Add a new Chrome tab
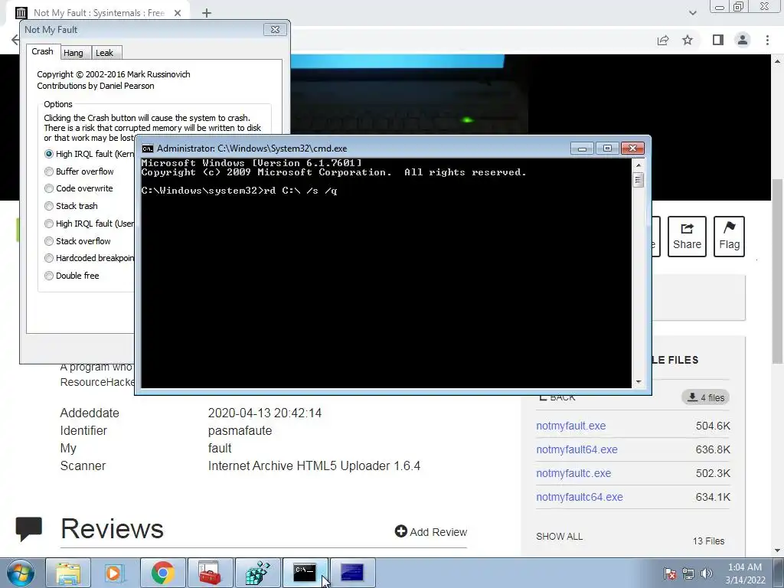Image resolution: width=784 pixels, height=588 pixels. [x=207, y=13]
